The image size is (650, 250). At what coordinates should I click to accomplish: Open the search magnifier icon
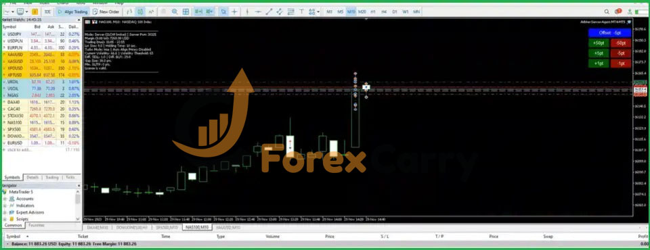[607, 11]
